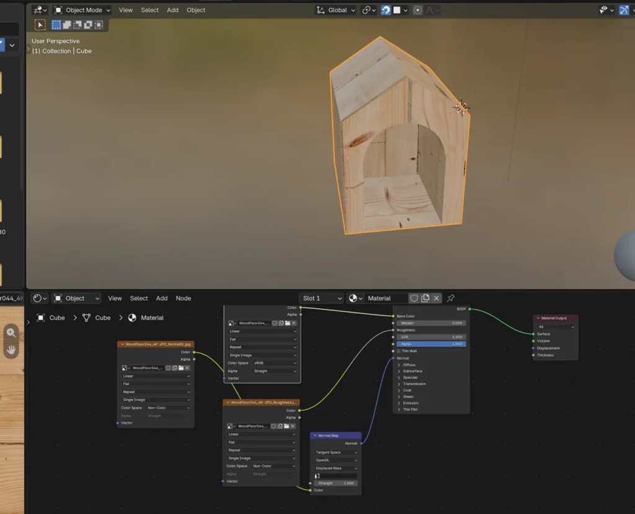
Task: Open the 3D viewport View menu
Action: pyautogui.click(x=125, y=10)
